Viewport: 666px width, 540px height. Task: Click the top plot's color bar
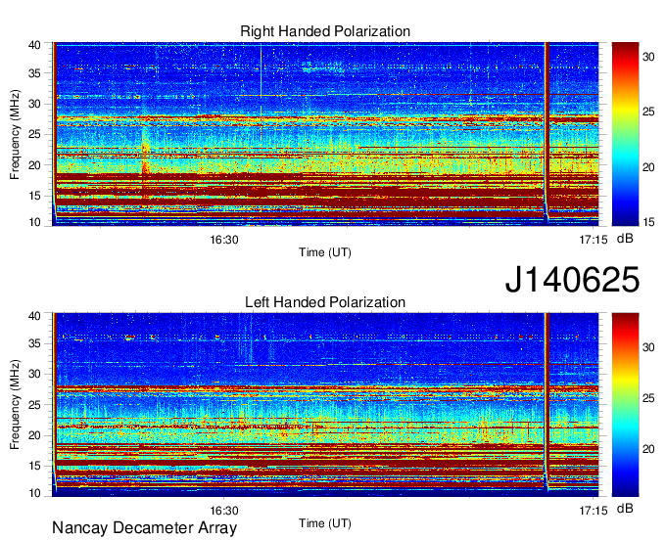pyautogui.click(x=625, y=134)
